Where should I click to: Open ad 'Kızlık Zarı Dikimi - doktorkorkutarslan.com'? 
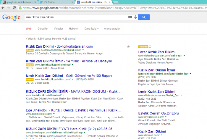[x=59, y=46]
